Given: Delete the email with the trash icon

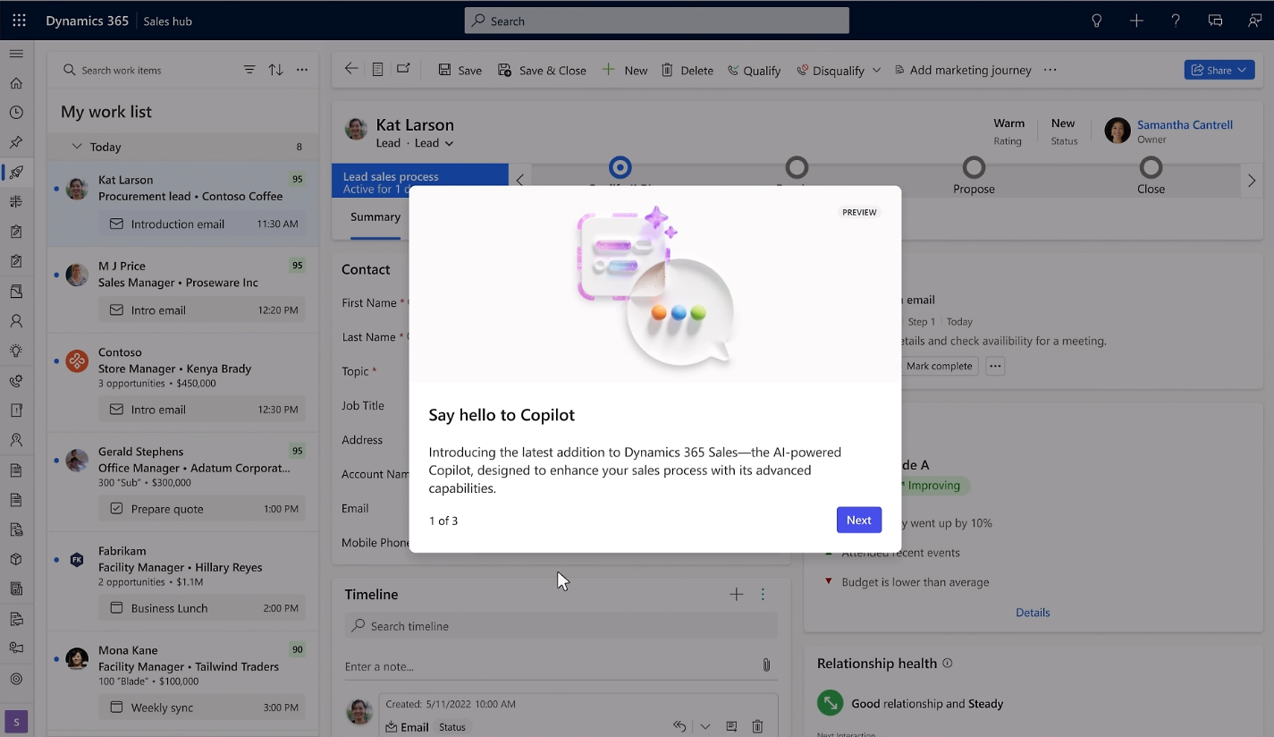Looking at the screenshot, I should coord(757,726).
